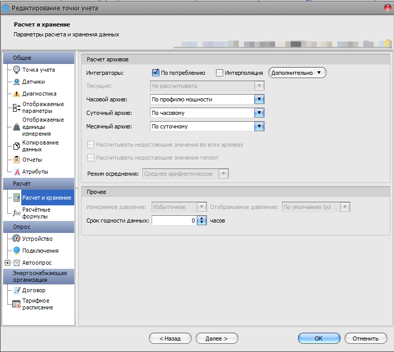Open the Дополнительно dropdown button
The height and width of the screenshot is (352, 394).
pyautogui.click(x=297, y=73)
